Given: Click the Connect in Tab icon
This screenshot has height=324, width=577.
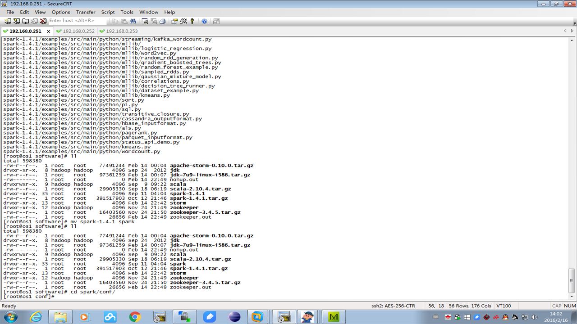Looking at the screenshot, I should 26,21.
